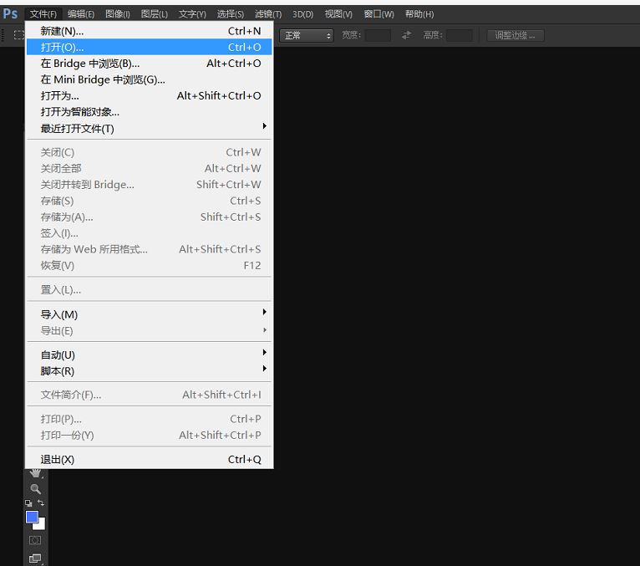Click 关闭并转到 Bridge... entry
Screen dimensions: 640x566
149,185
